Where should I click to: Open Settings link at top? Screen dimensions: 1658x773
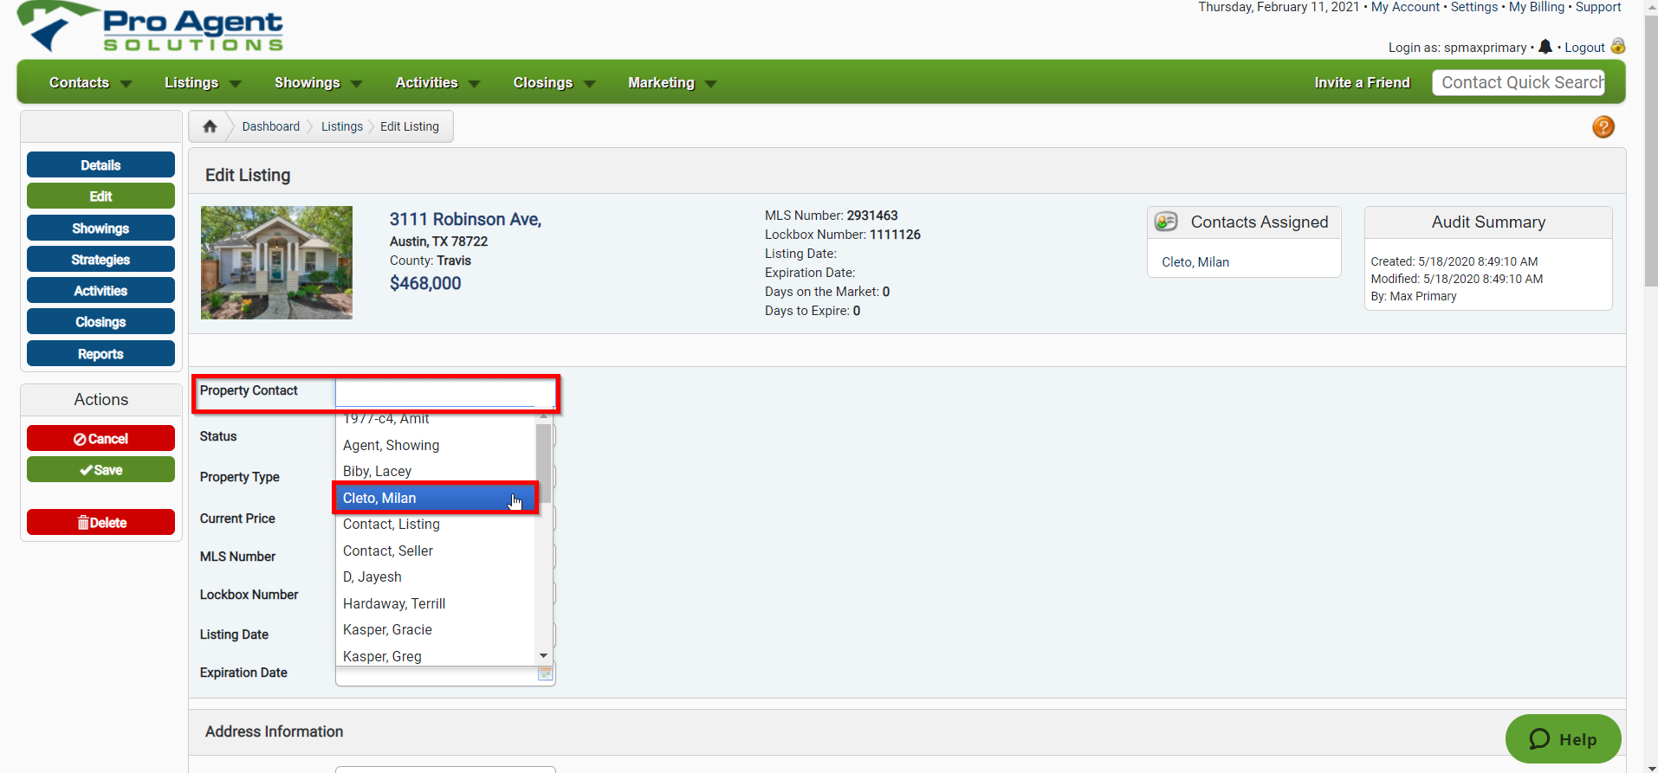(x=1474, y=7)
